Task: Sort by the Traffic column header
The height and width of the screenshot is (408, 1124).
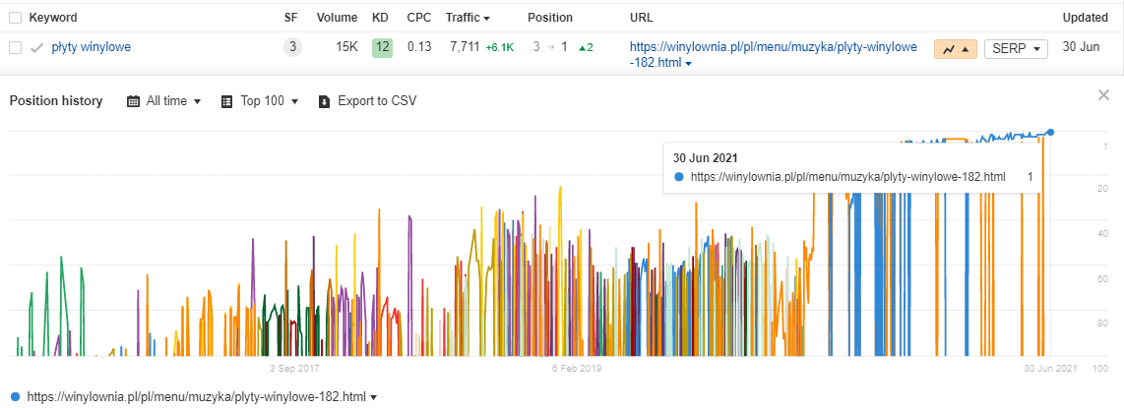Action: pos(468,17)
